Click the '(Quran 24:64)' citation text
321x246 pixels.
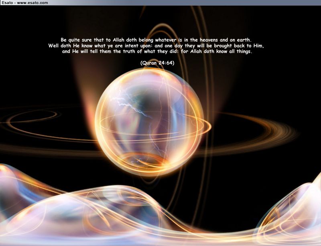click(157, 63)
